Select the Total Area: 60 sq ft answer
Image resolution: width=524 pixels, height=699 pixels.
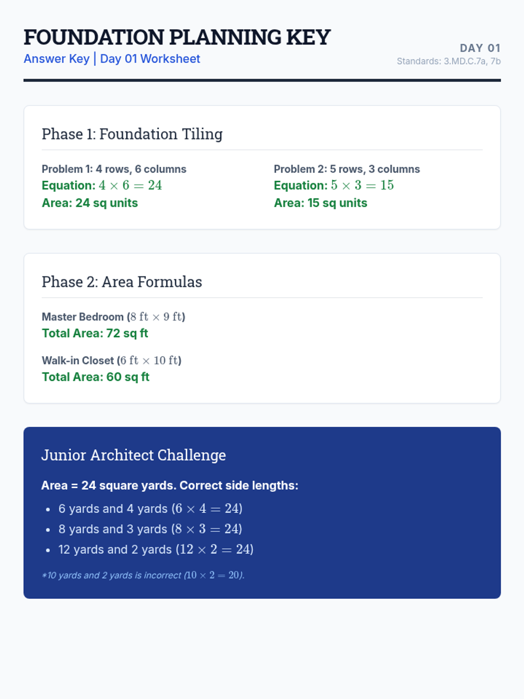(x=95, y=377)
